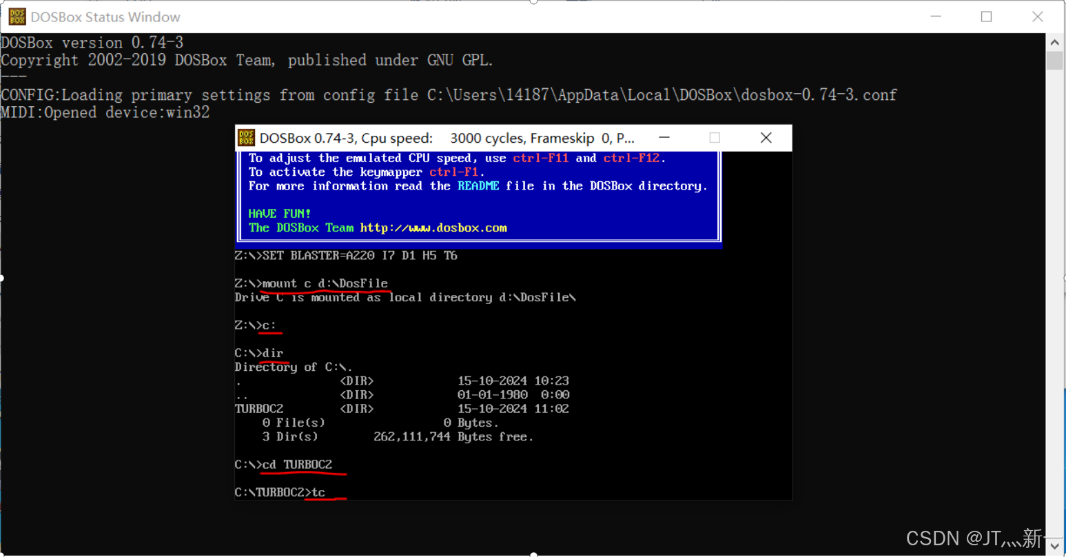
Task: Click the Status Window scrollbar down arrow
Action: coord(1054,546)
